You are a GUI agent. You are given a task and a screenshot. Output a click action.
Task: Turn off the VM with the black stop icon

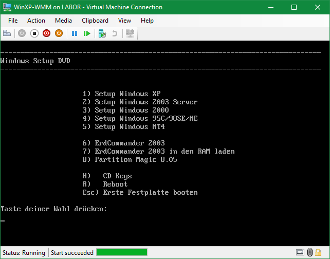tap(34, 33)
